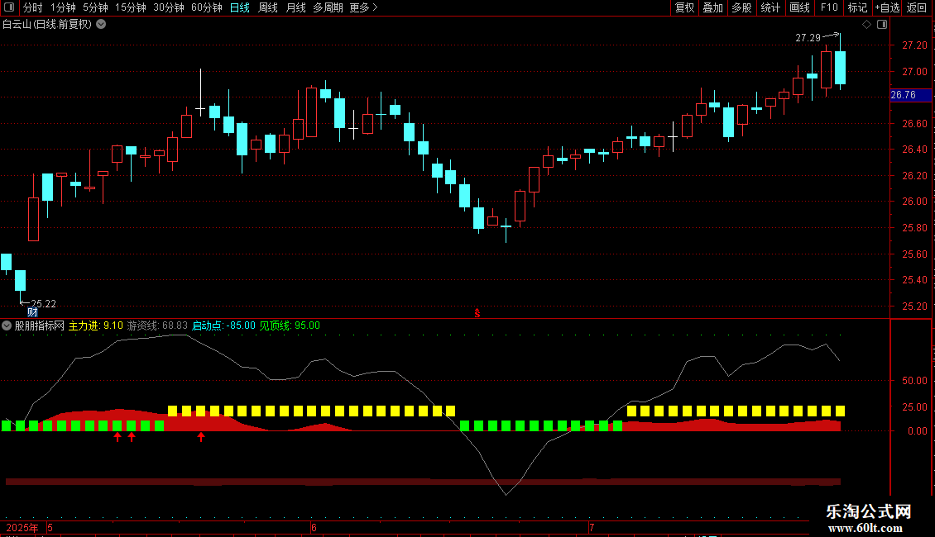
Task: Click the current price tag 26.76
Action: pos(910,95)
